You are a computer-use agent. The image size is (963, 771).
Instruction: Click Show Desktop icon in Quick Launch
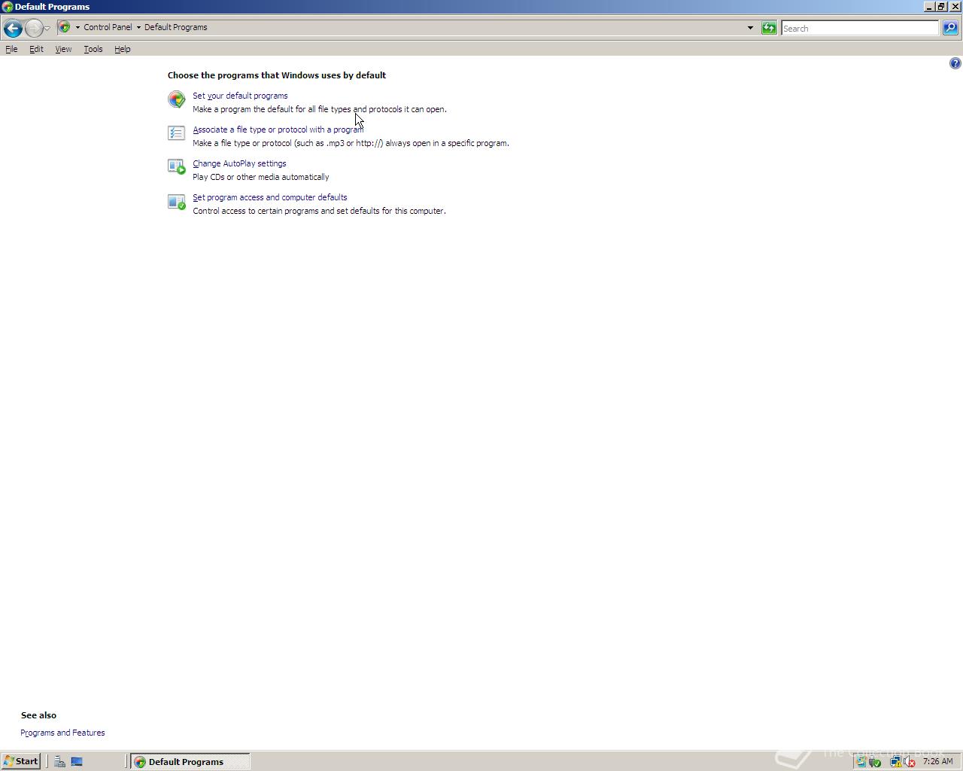[77, 761]
